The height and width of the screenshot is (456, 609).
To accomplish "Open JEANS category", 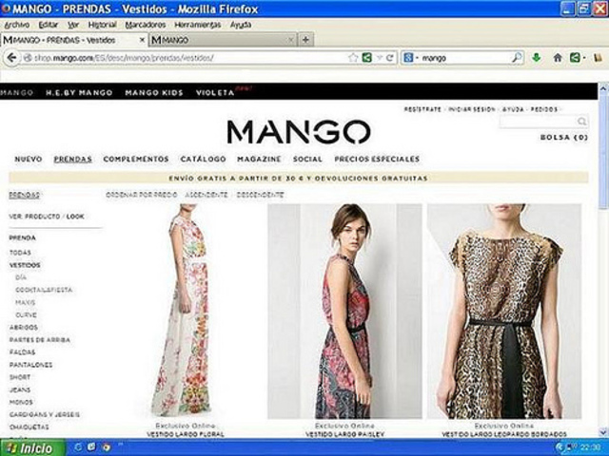I will coord(20,390).
